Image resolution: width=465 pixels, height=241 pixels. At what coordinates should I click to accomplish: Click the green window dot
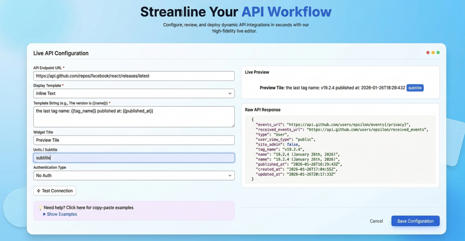tap(438, 53)
